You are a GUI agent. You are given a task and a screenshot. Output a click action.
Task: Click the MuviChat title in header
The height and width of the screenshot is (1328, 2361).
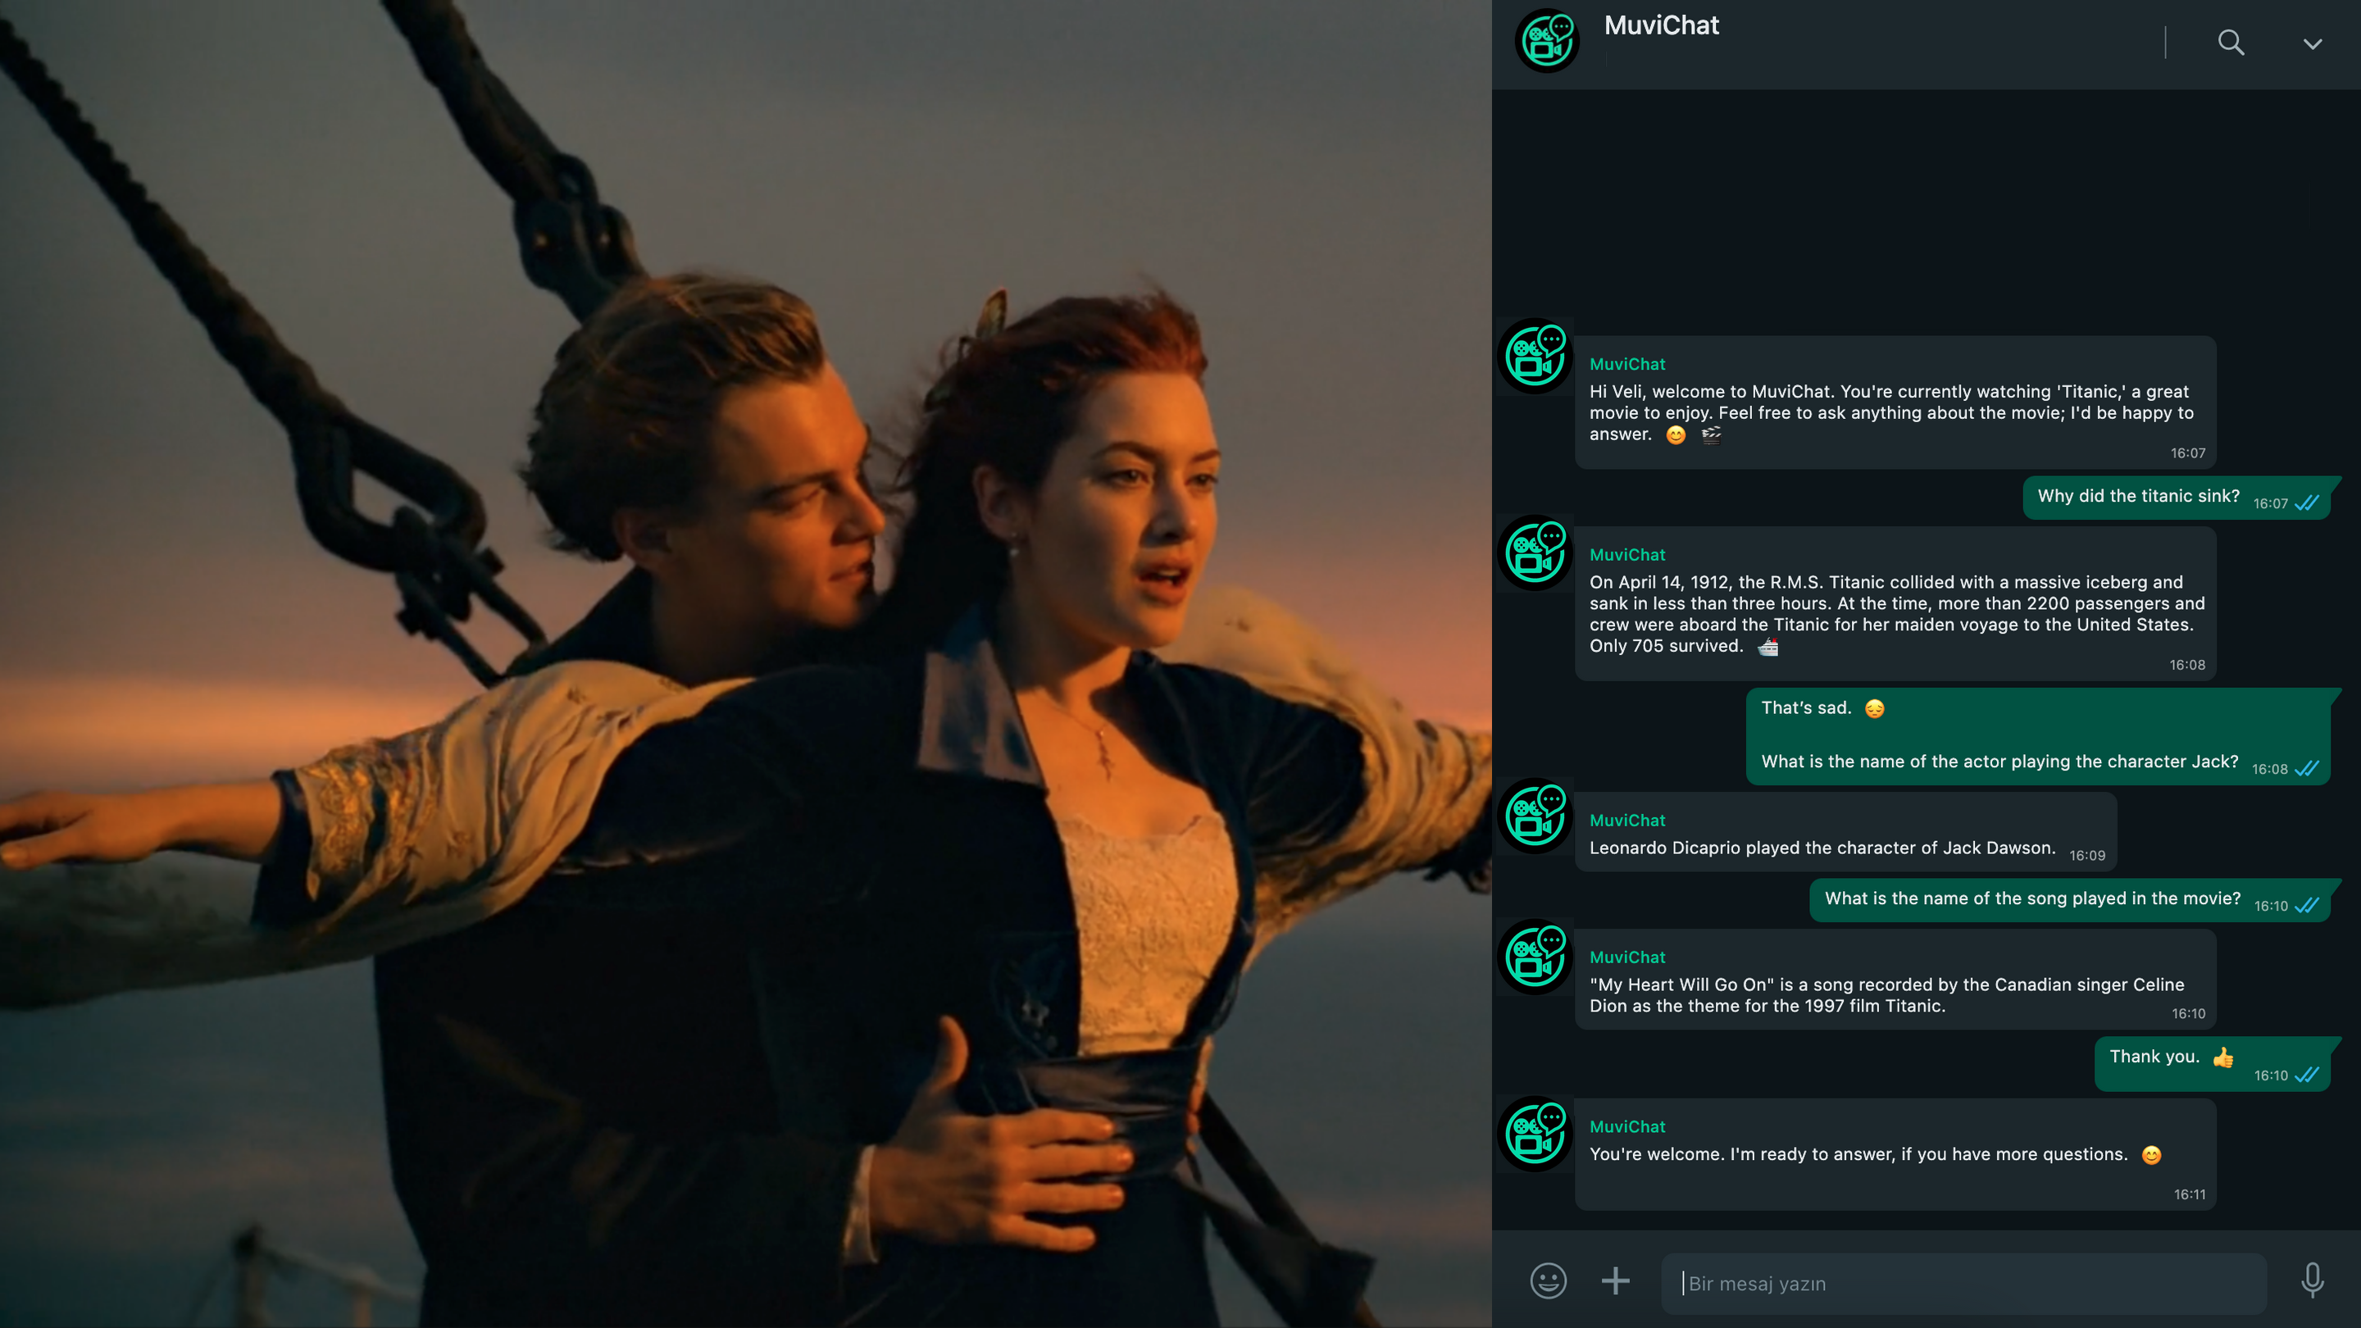coord(1661,25)
